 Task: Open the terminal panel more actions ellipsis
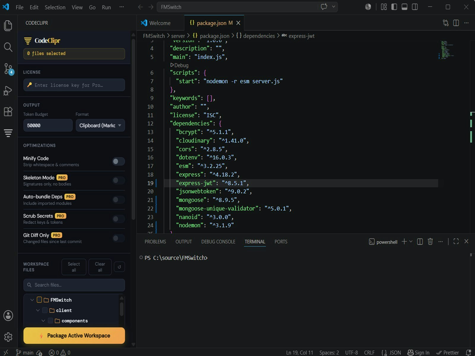tap(441, 241)
